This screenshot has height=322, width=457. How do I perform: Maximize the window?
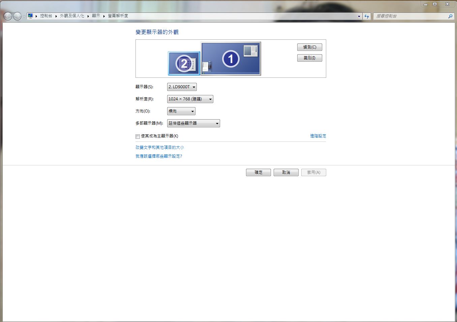point(435,4)
